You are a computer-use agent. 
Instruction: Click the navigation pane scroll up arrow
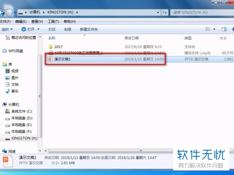pos(40,37)
